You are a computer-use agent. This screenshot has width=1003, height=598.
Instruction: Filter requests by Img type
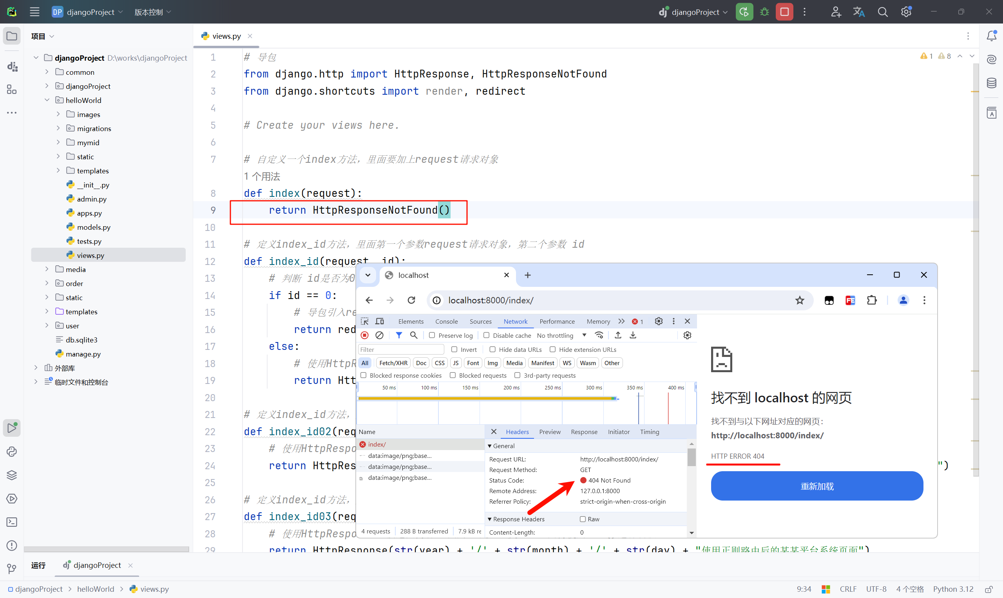click(x=492, y=363)
